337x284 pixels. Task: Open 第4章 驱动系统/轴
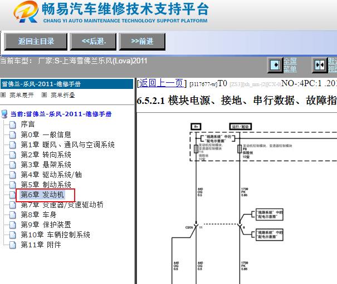51,175
